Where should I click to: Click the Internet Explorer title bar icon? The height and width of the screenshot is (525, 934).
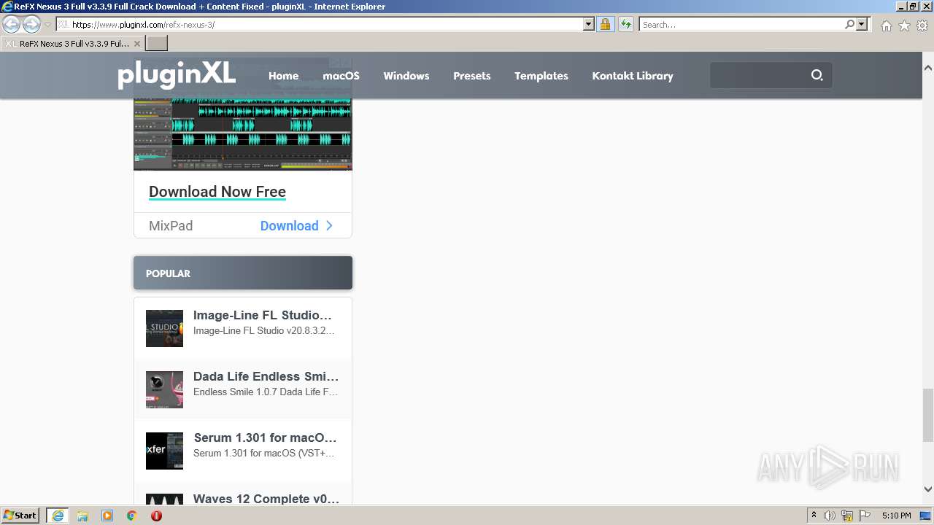coord(7,7)
